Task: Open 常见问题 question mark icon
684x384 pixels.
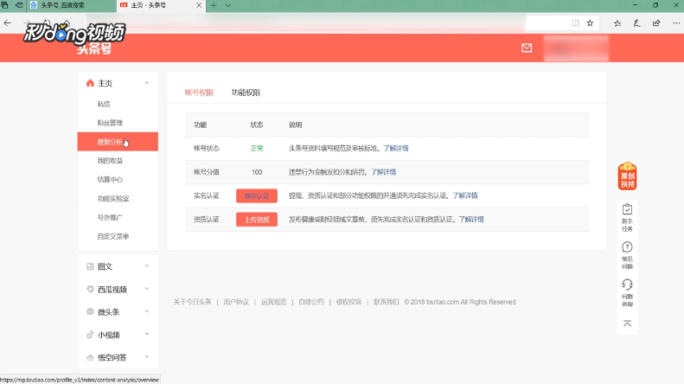Action: pos(627,247)
